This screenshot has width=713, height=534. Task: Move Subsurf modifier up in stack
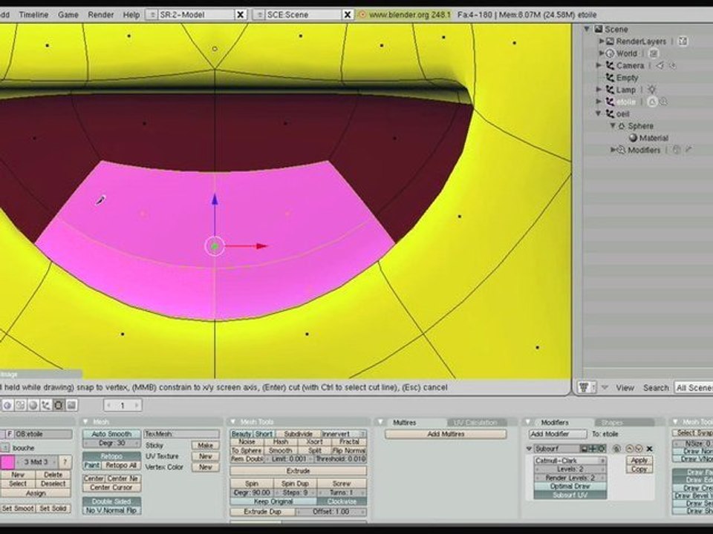point(630,449)
